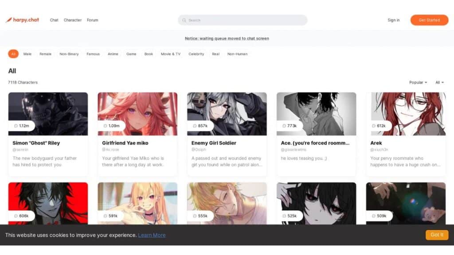
Task: Enable the Non-Human category filter
Action: point(237,54)
